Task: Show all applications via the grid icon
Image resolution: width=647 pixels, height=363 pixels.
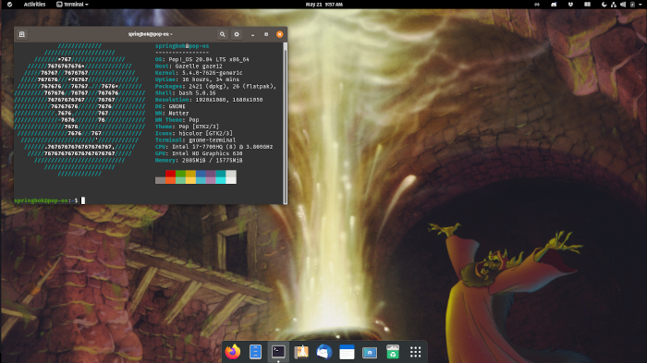Action: coord(416,352)
